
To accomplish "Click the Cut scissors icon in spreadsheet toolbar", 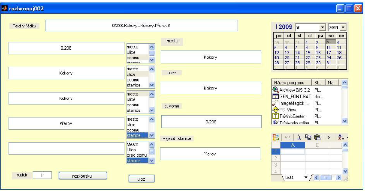I will (300, 137).
